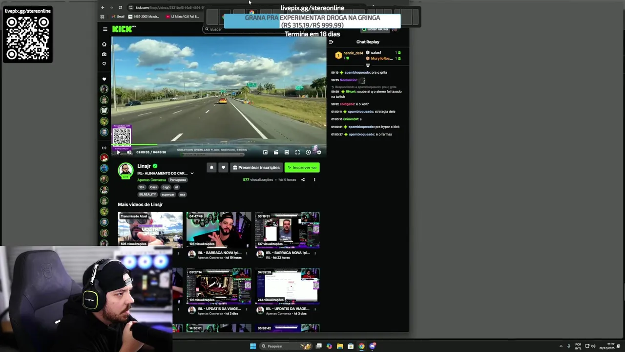Viewport: 625px width, 352px height.
Task: Open the Browse icon in Kick sidebar
Action: [x=104, y=54]
